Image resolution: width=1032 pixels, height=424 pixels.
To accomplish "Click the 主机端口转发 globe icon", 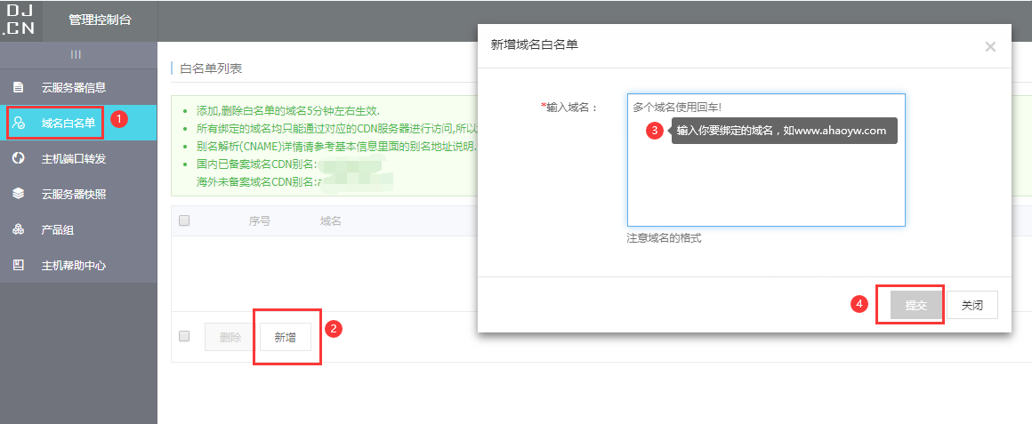I will pyautogui.click(x=19, y=158).
